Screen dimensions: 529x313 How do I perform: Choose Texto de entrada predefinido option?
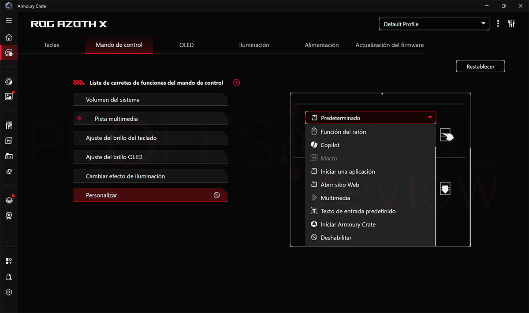click(x=370, y=211)
